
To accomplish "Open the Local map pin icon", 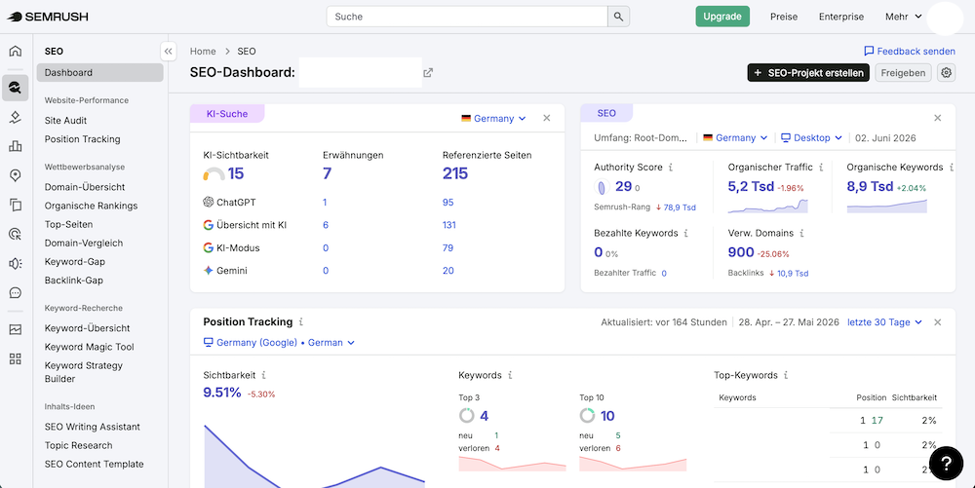I will pyautogui.click(x=15, y=175).
